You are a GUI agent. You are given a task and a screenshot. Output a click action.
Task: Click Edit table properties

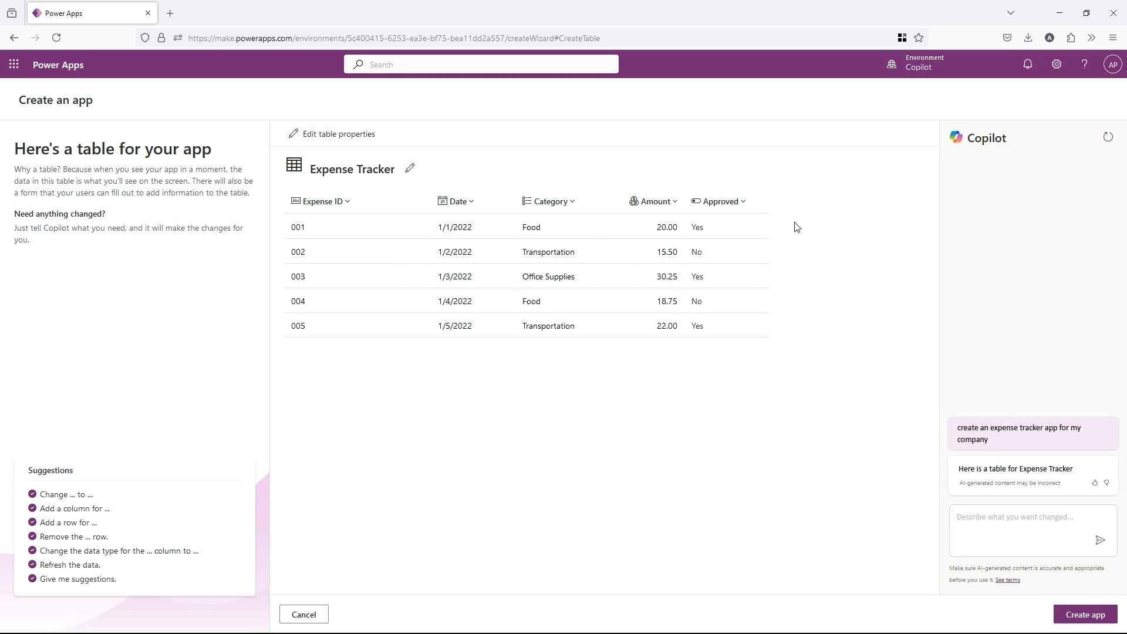pos(332,134)
